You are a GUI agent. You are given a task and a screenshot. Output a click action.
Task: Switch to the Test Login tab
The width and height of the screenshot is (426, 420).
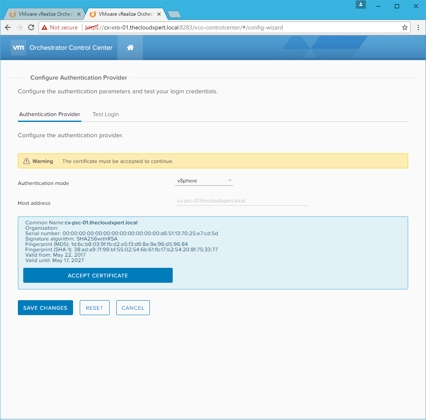105,114
